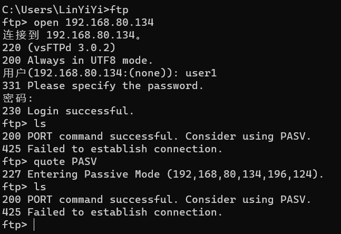This screenshot has width=341, height=234.
Task: Click the first "200 PORT command successful" line
Action: click(157, 136)
